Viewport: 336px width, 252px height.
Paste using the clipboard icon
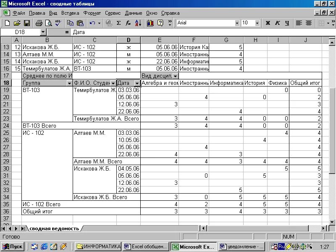tap(80, 23)
